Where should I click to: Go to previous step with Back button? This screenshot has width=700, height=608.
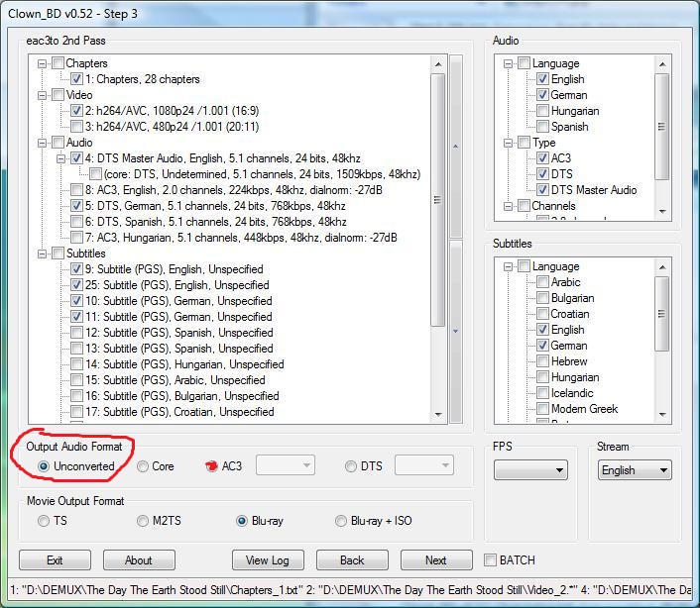pyautogui.click(x=352, y=560)
